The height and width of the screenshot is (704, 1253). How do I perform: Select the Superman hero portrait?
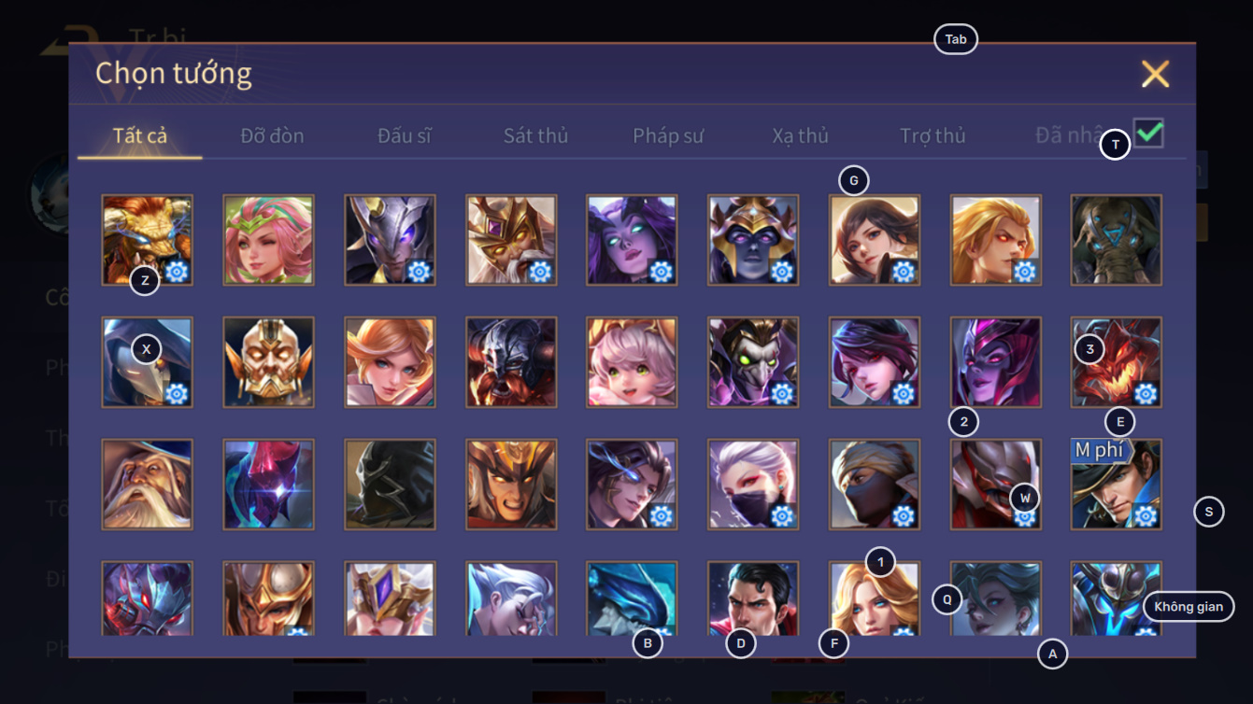point(753,598)
